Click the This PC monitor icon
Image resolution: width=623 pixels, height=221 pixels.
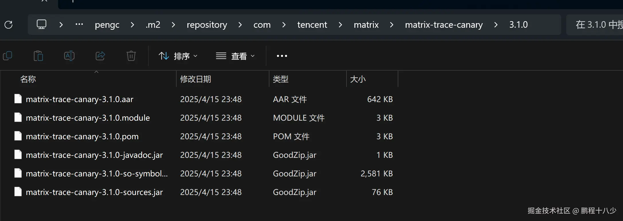[42, 24]
